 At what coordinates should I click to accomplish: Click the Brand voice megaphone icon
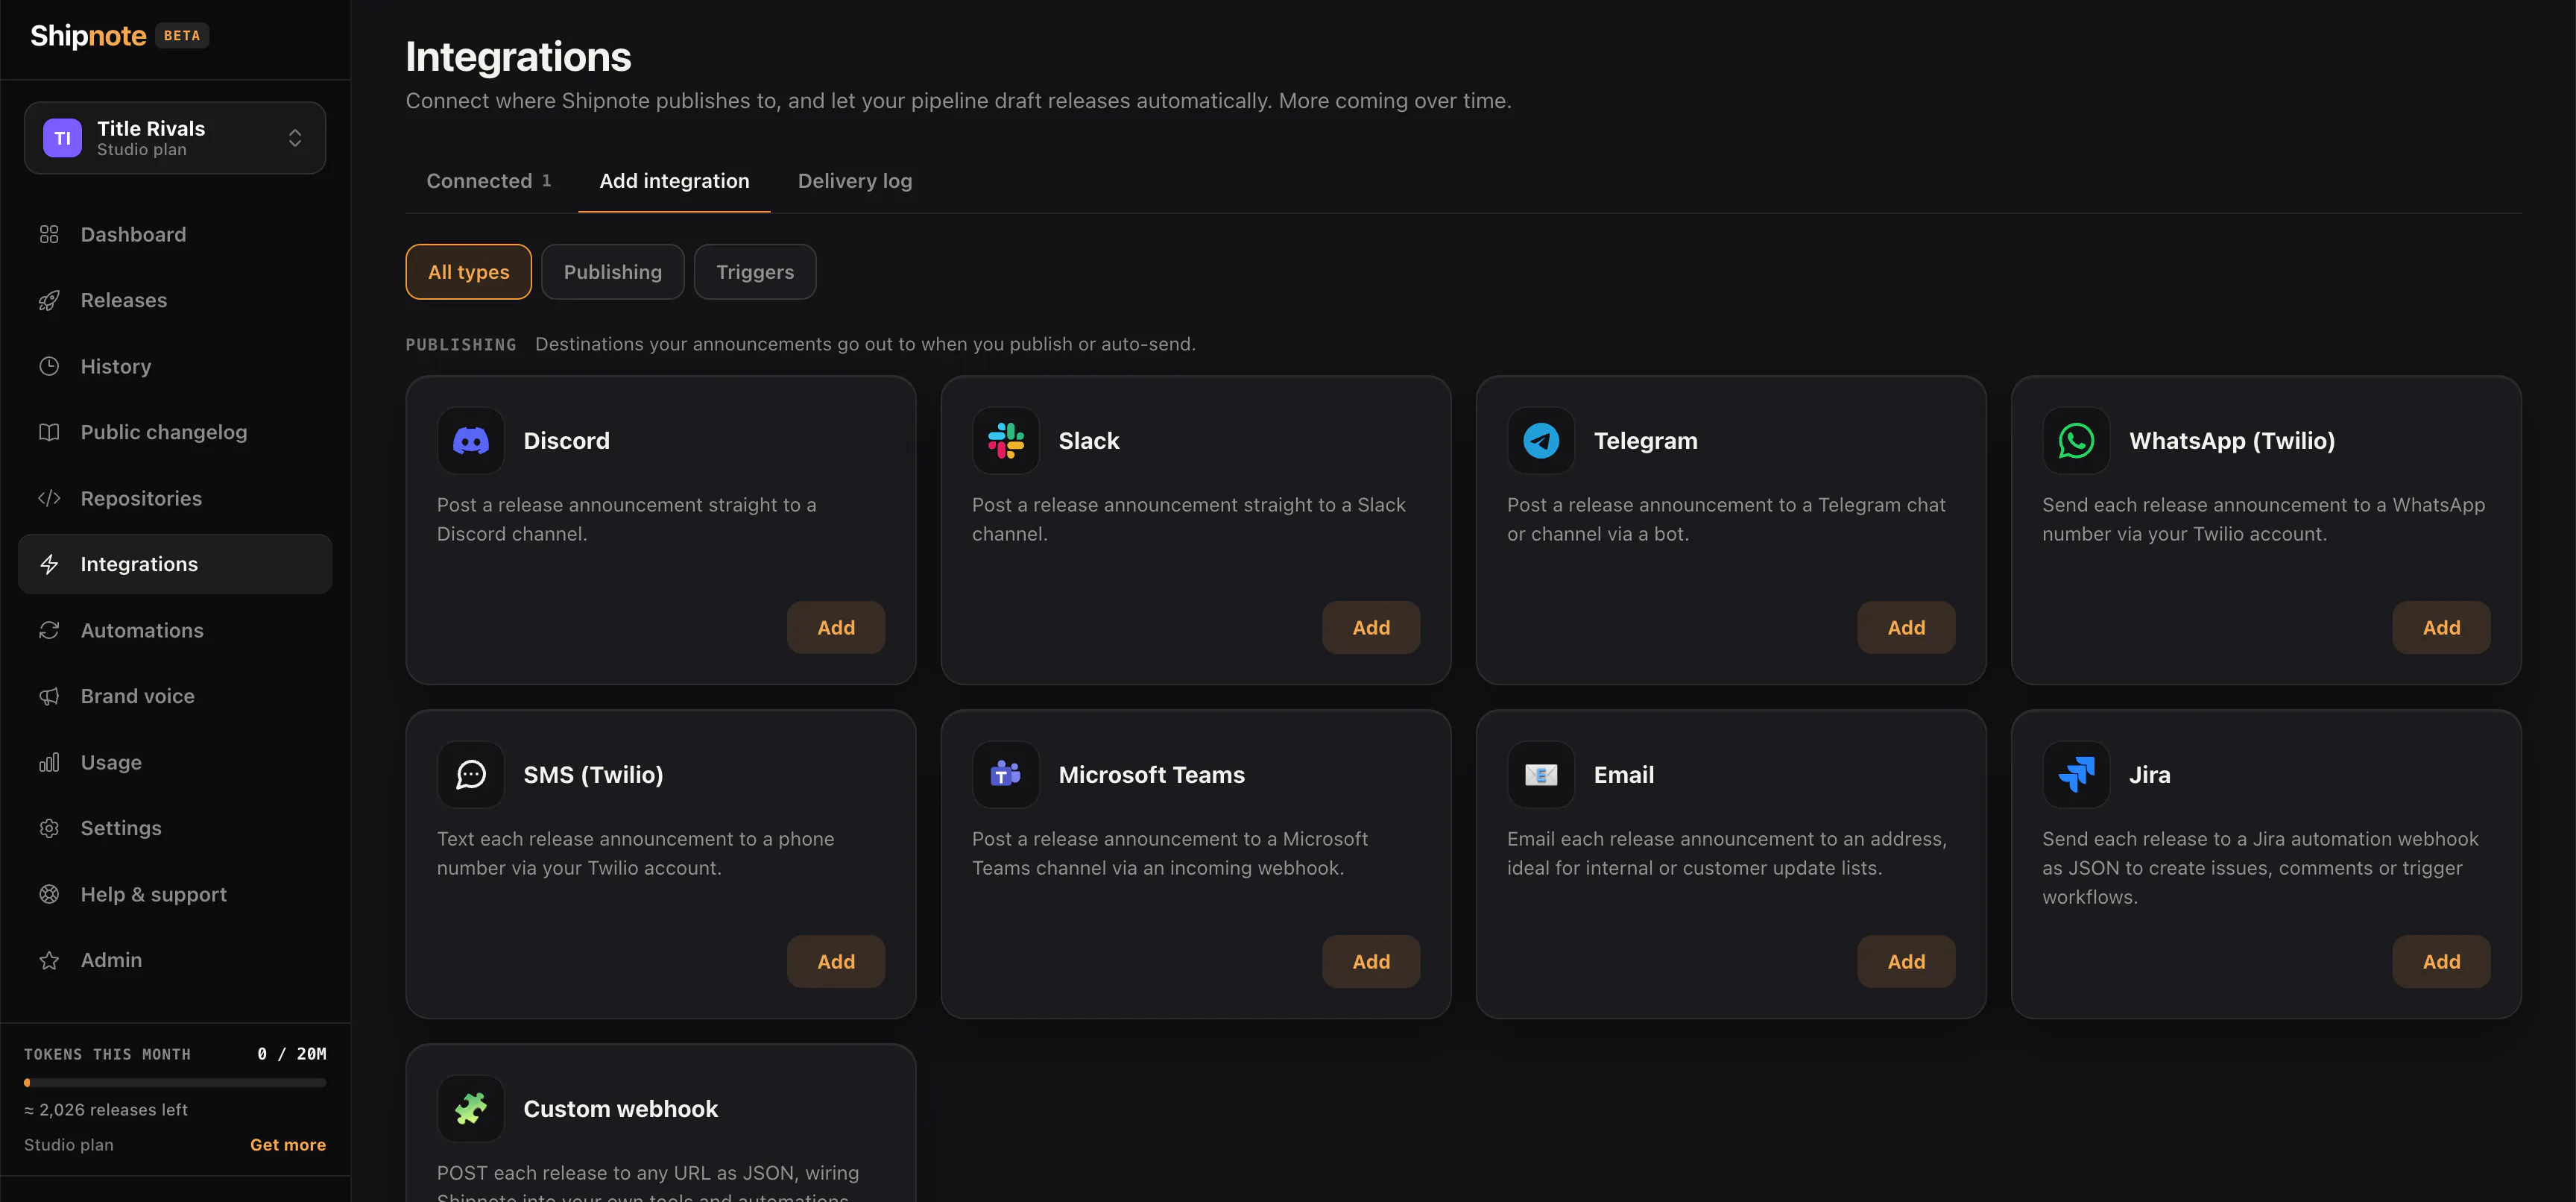click(49, 696)
